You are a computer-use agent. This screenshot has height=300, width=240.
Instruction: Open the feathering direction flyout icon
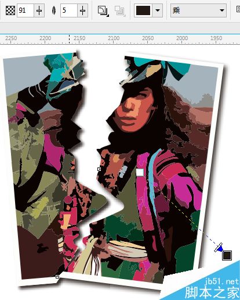(x=103, y=10)
